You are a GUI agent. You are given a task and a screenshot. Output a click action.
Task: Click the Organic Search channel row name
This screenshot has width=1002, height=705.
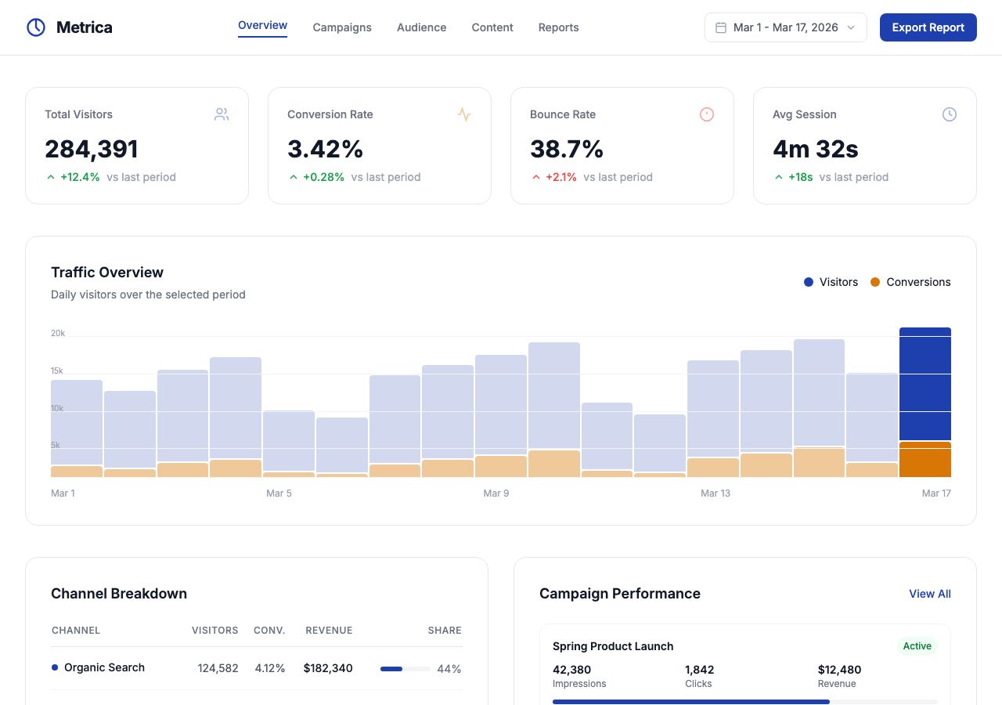coord(104,667)
